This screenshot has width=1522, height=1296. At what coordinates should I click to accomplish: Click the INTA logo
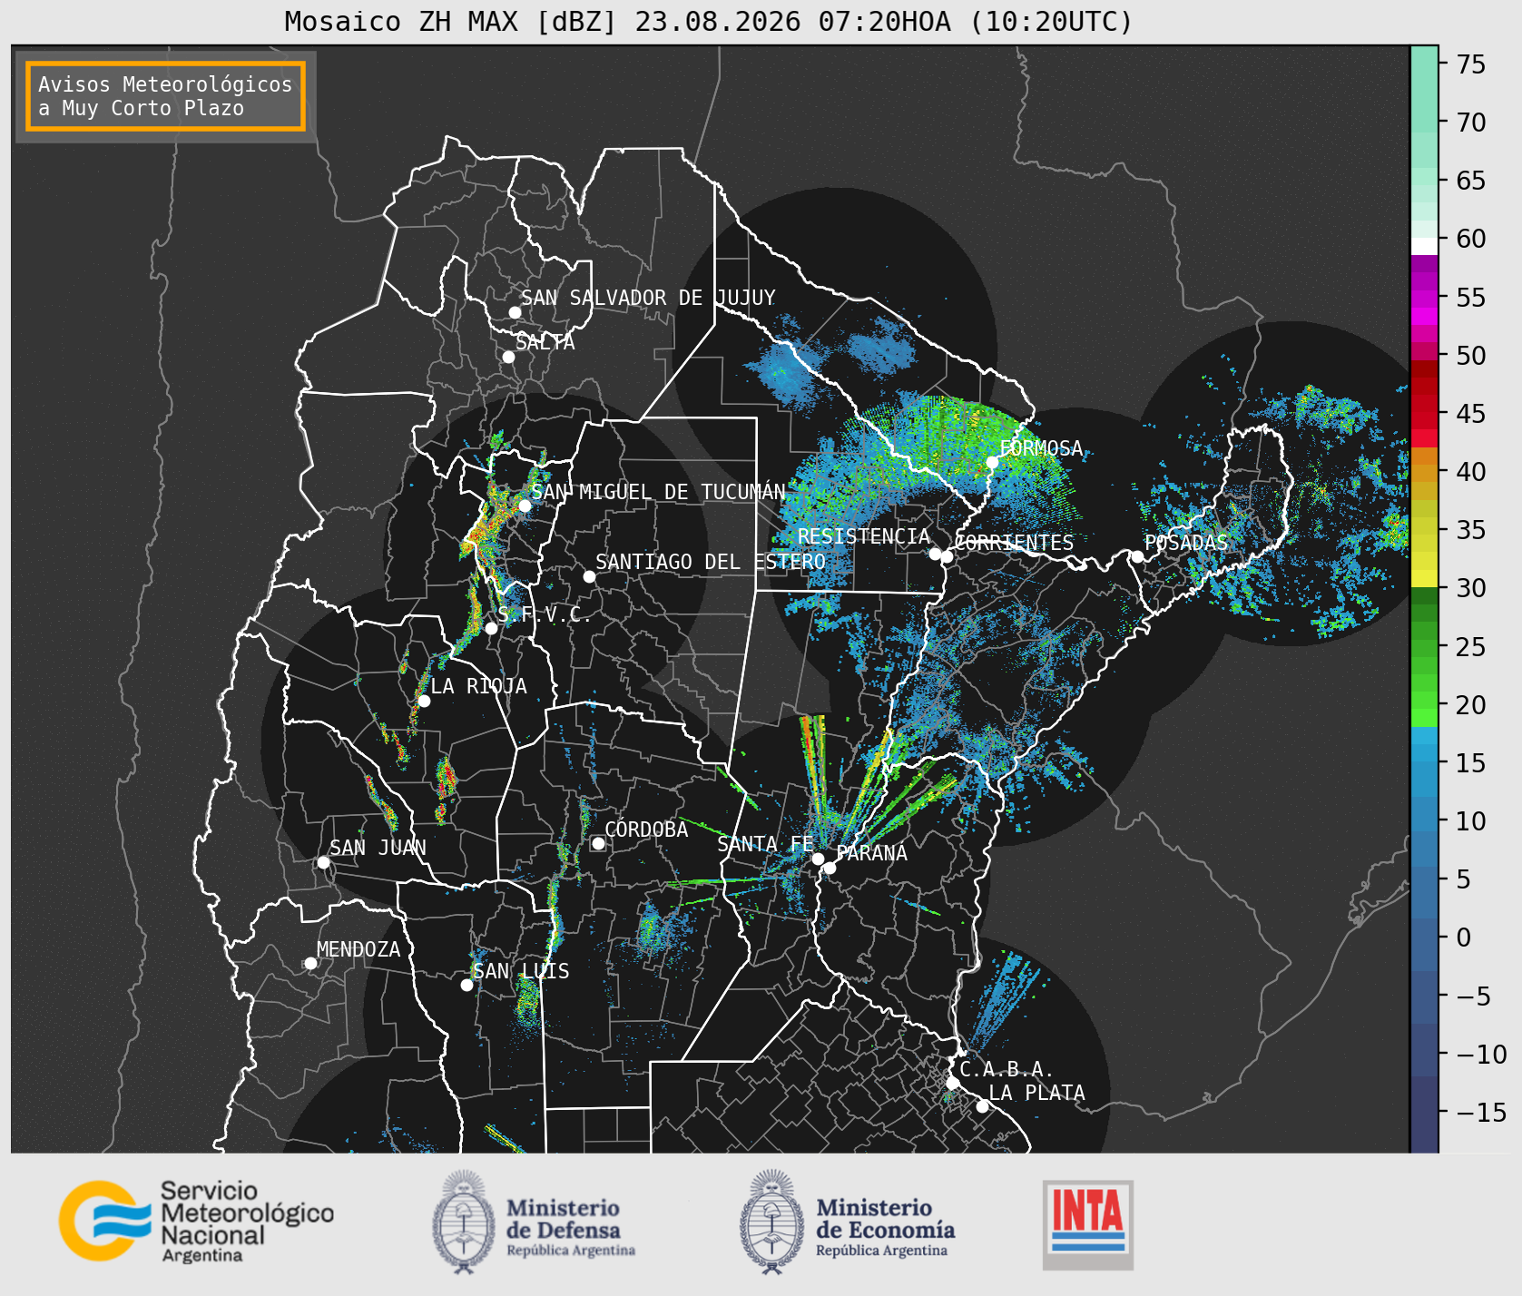1087,1224
